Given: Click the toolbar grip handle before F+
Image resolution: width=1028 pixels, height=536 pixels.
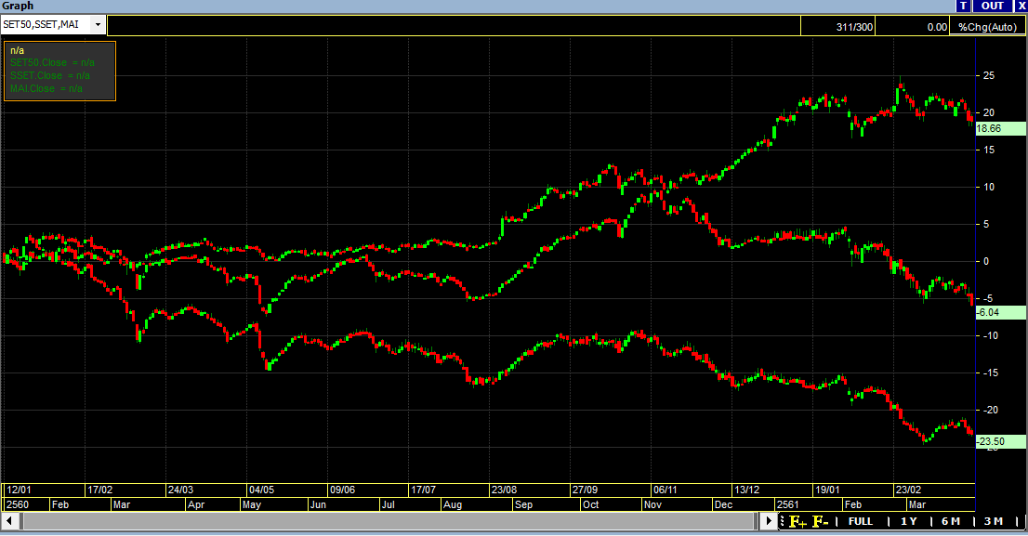Looking at the screenshot, I should [783, 521].
